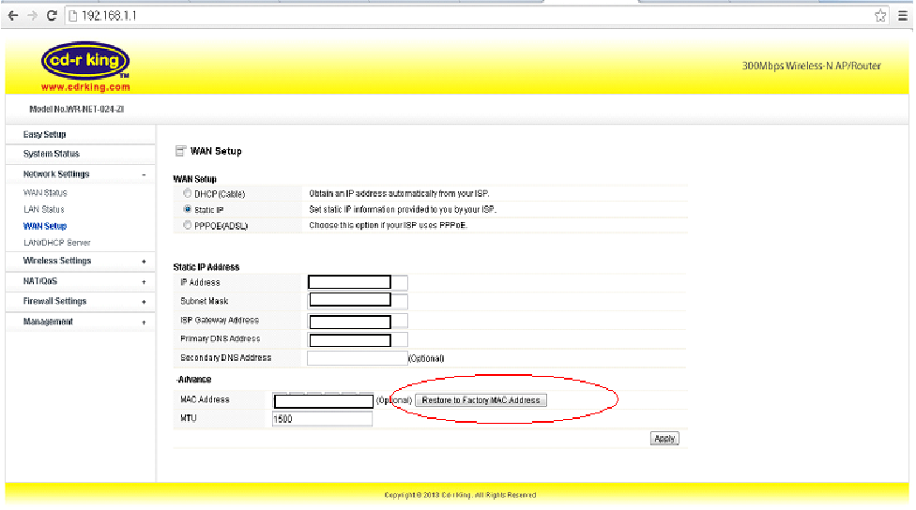The width and height of the screenshot is (916, 510).
Task: Click the Advance section heading
Action: click(x=193, y=380)
